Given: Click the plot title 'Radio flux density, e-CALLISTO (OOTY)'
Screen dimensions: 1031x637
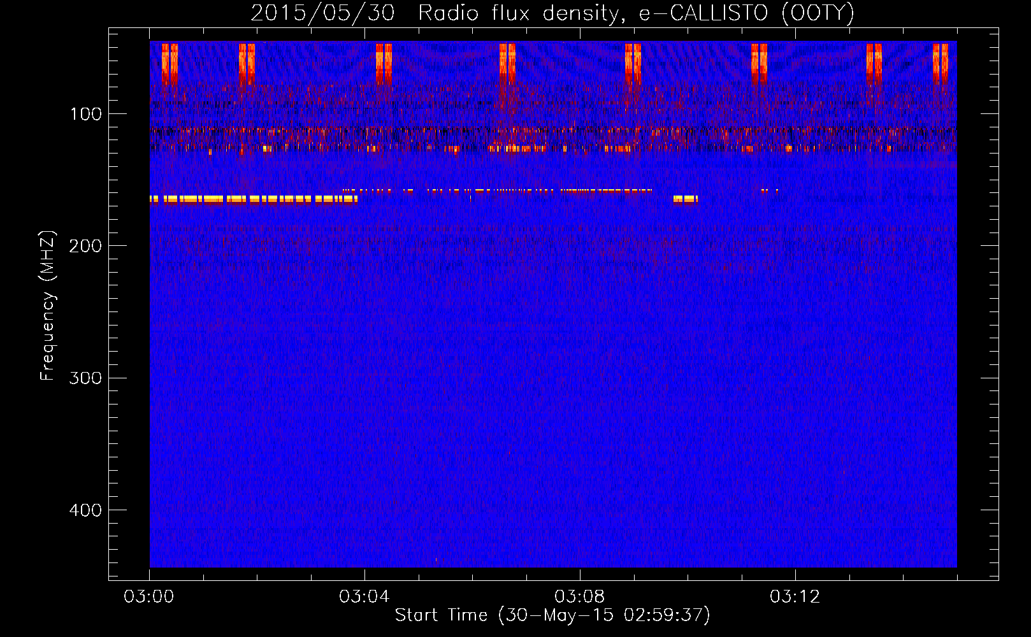Looking at the screenshot, I should [x=636, y=13].
